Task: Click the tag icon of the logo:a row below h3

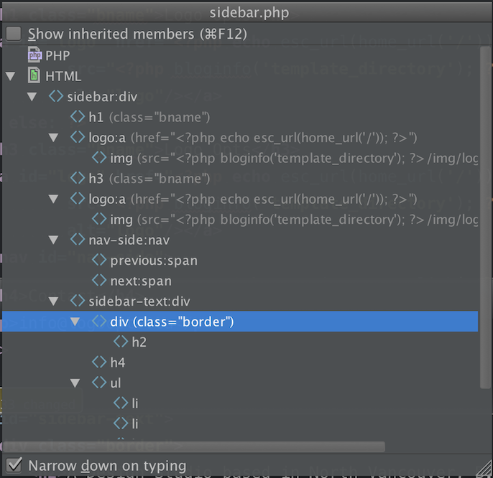Action: coord(78,199)
